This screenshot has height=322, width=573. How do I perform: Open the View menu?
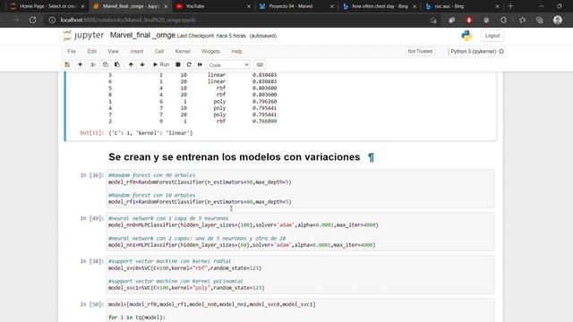114,52
